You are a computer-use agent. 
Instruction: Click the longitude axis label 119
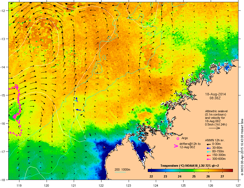click(19, 185)
